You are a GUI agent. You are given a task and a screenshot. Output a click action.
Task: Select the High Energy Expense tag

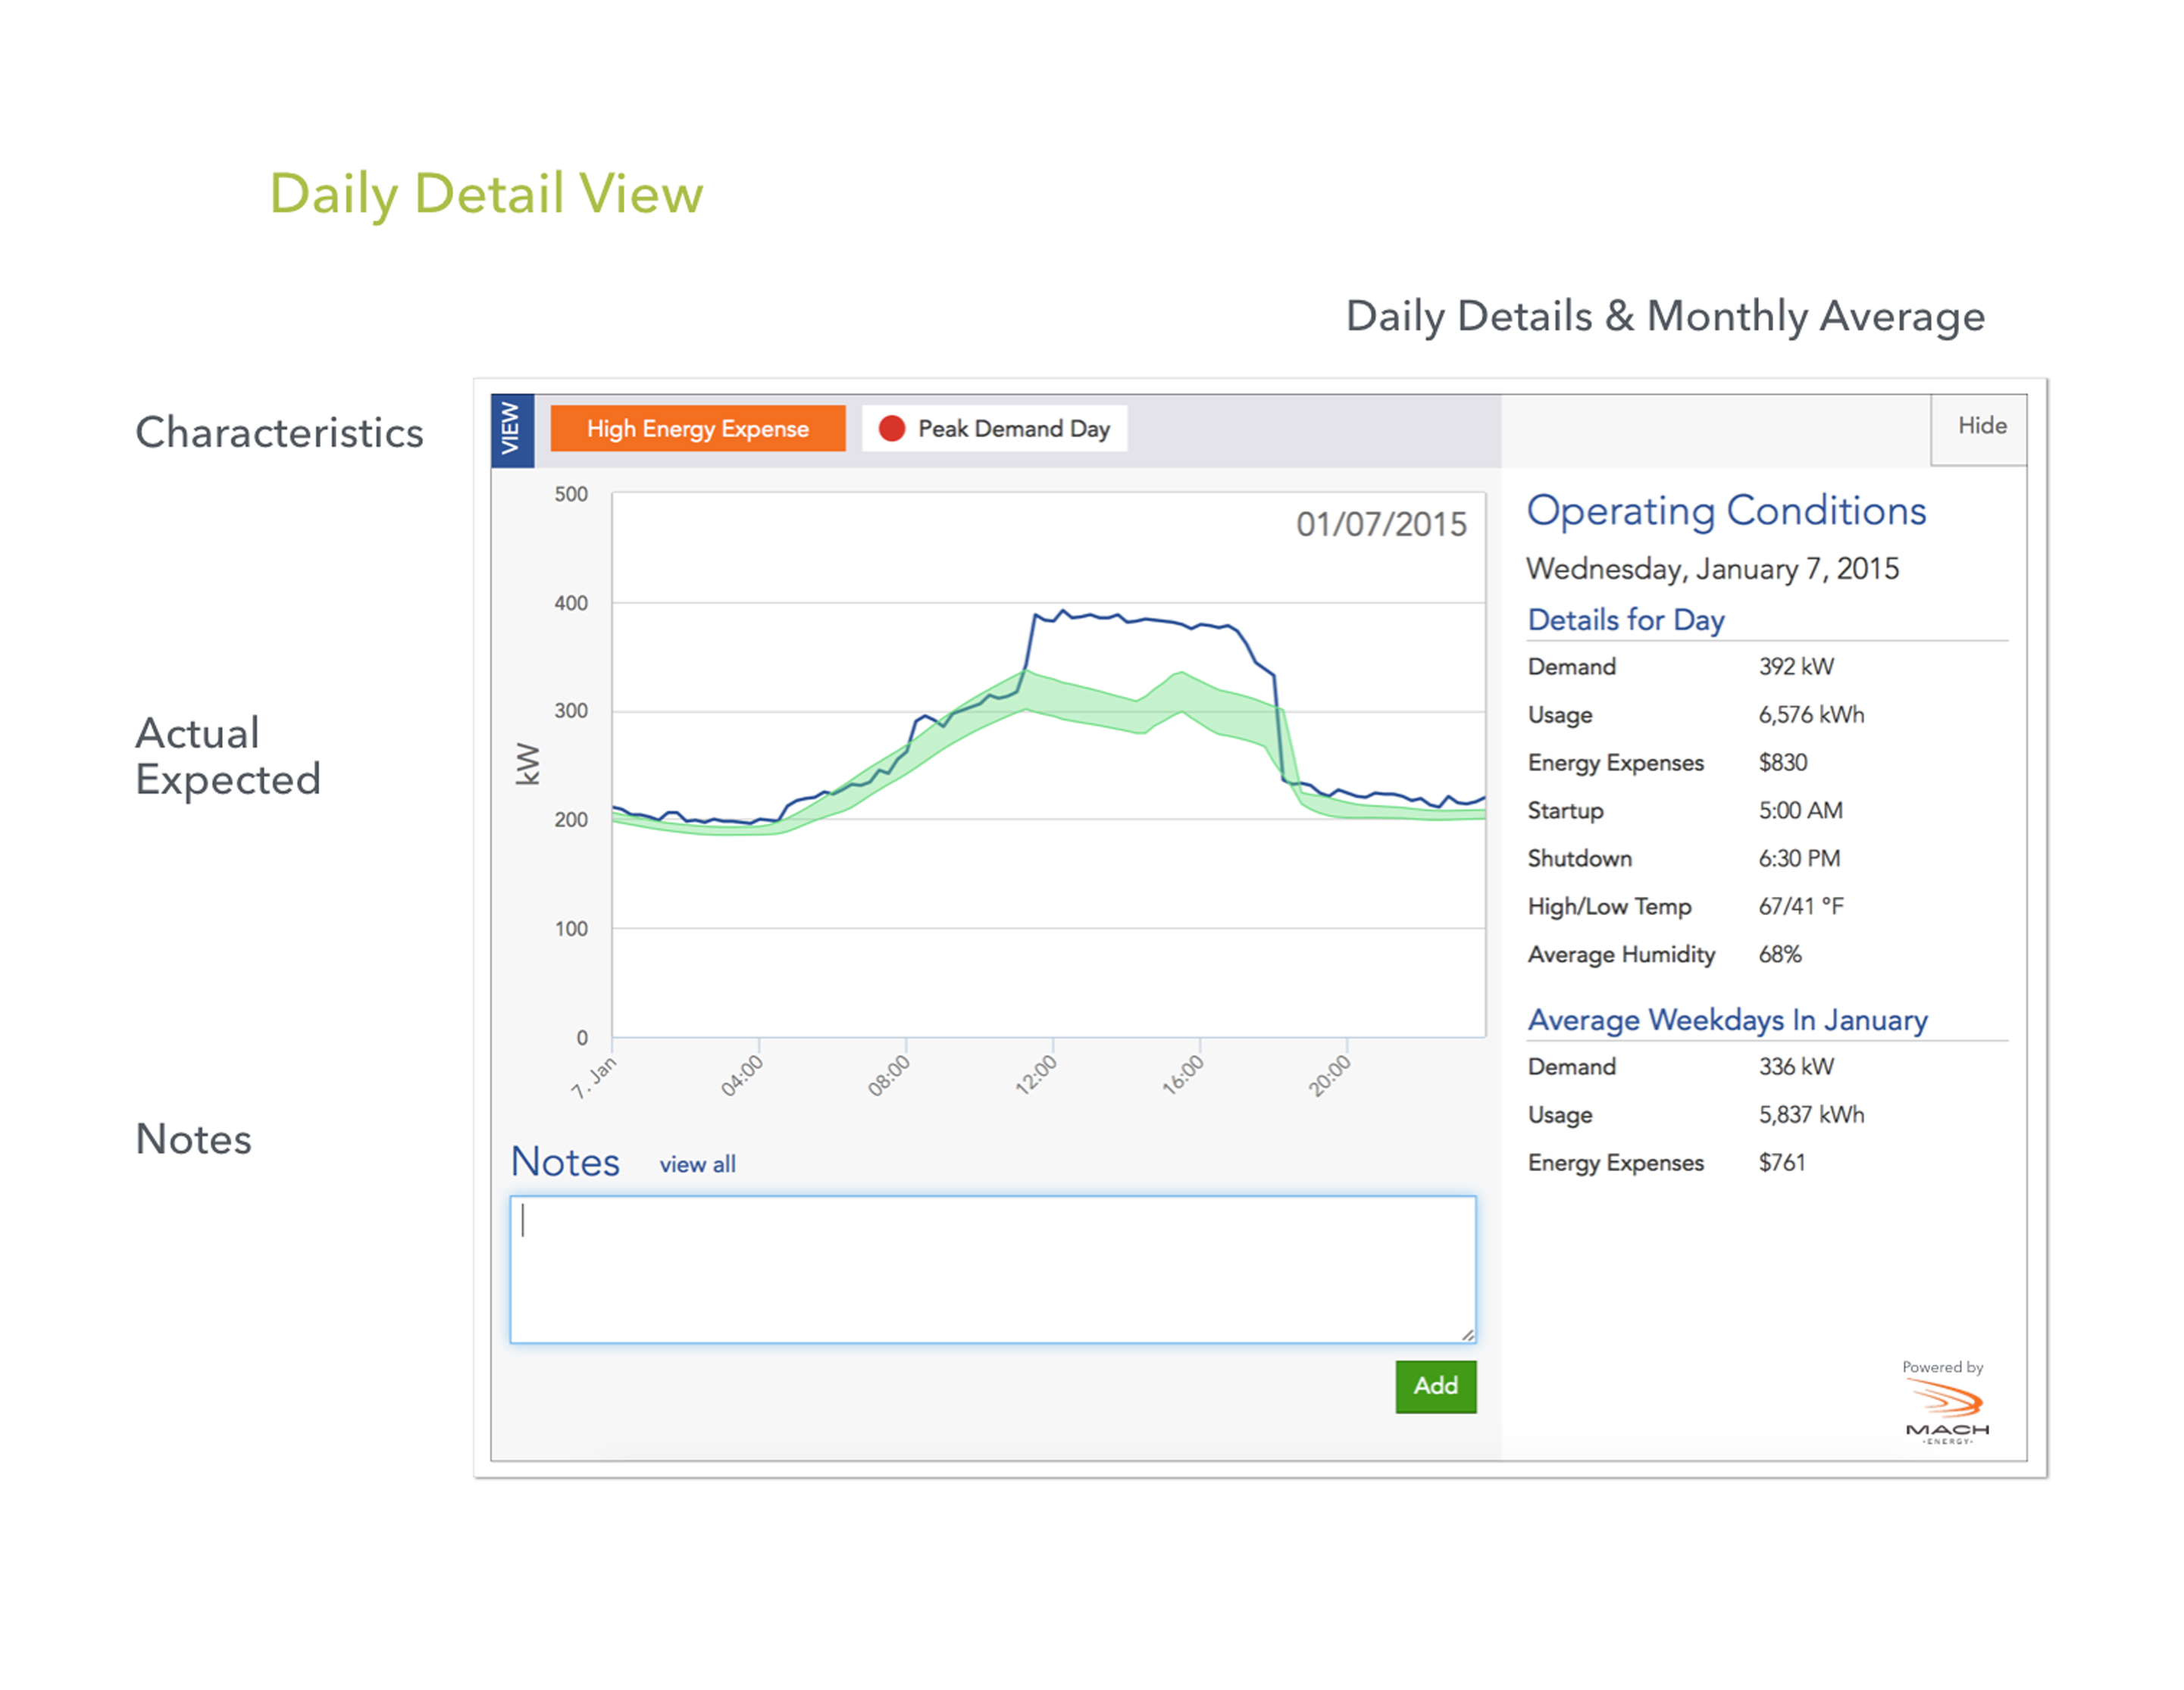tap(697, 429)
